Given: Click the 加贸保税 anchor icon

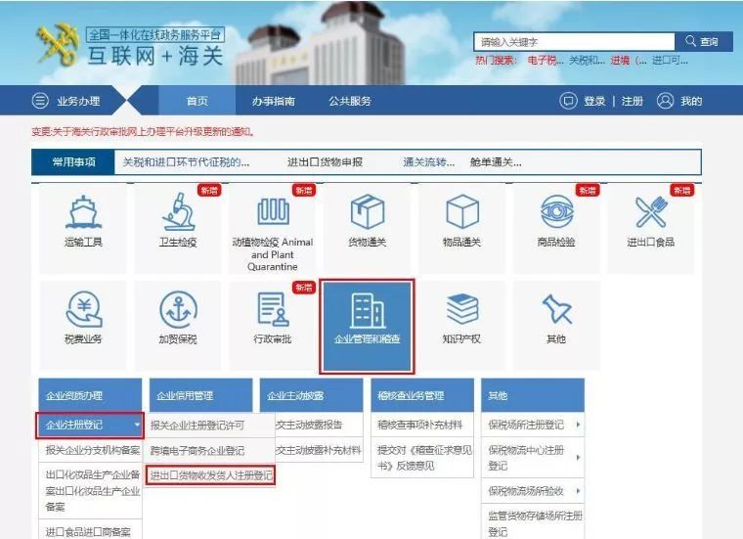Looking at the screenshot, I should [x=178, y=310].
